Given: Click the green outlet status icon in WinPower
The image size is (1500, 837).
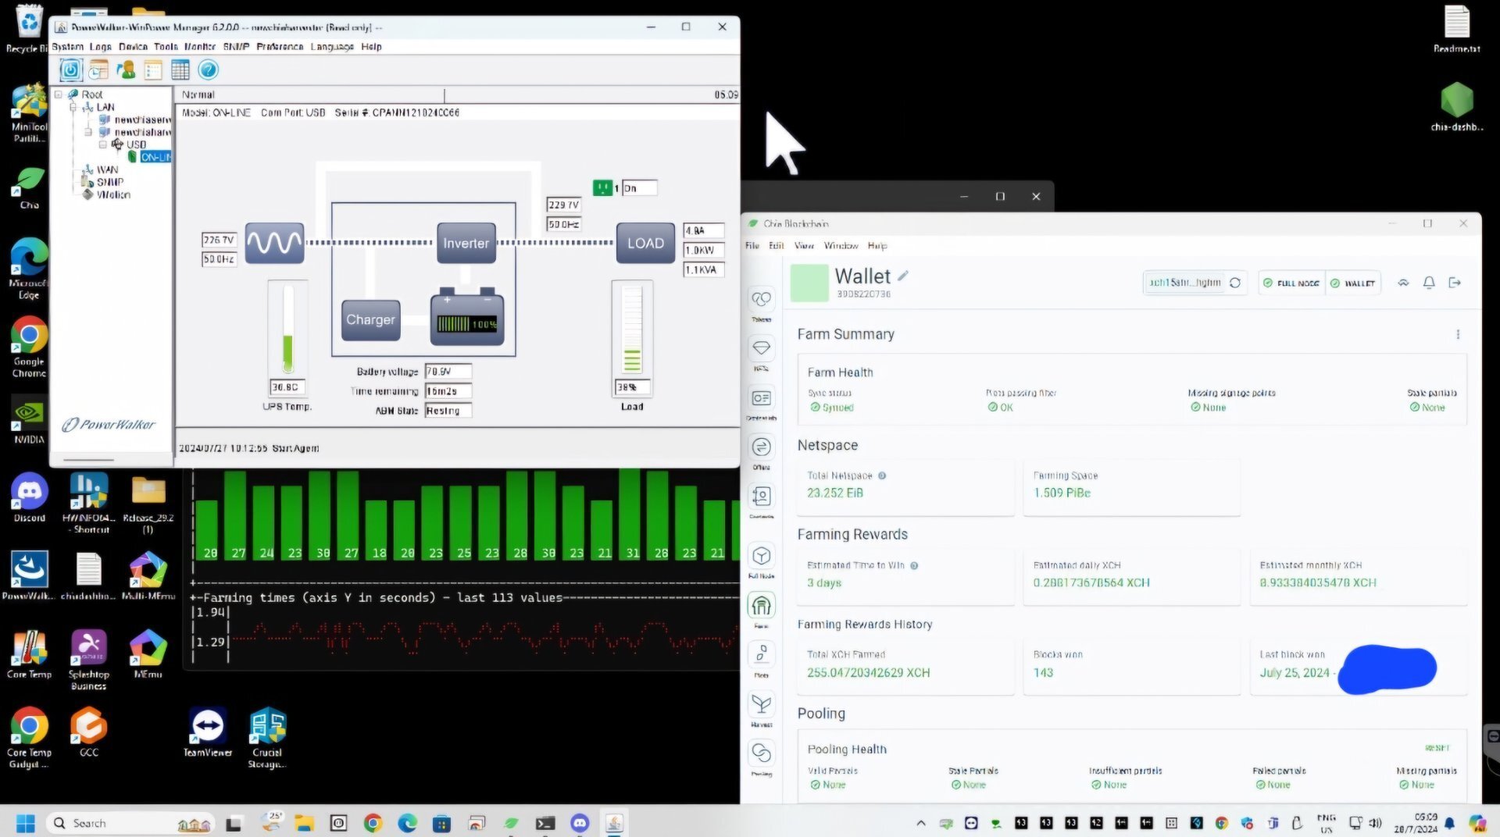Looking at the screenshot, I should [602, 188].
